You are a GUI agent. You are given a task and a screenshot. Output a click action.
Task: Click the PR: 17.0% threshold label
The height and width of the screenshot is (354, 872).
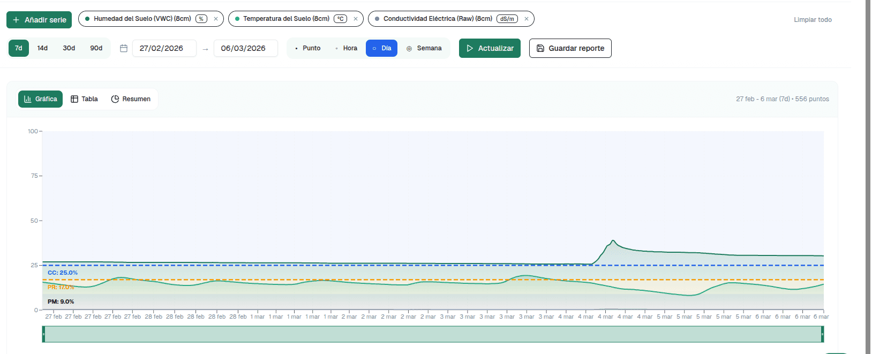pos(61,287)
